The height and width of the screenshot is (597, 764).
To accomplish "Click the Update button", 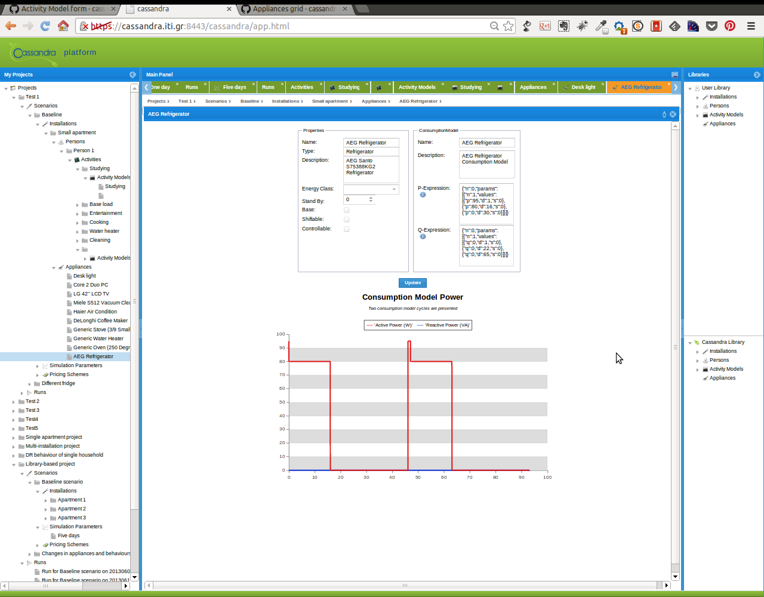I will click(412, 283).
